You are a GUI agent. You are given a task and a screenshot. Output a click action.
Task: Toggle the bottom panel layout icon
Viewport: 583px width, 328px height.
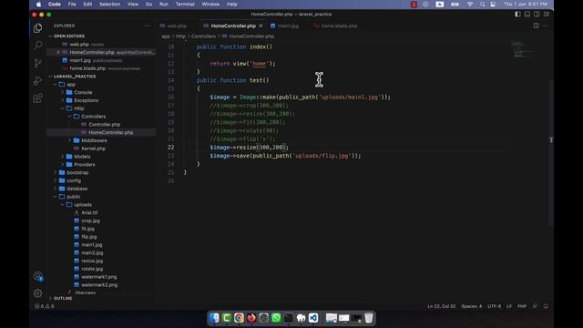(x=527, y=15)
